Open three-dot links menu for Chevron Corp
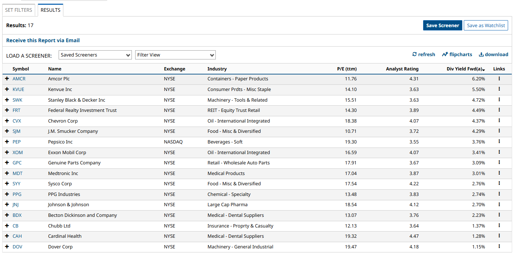This screenshot has width=518, height=255. [499, 121]
